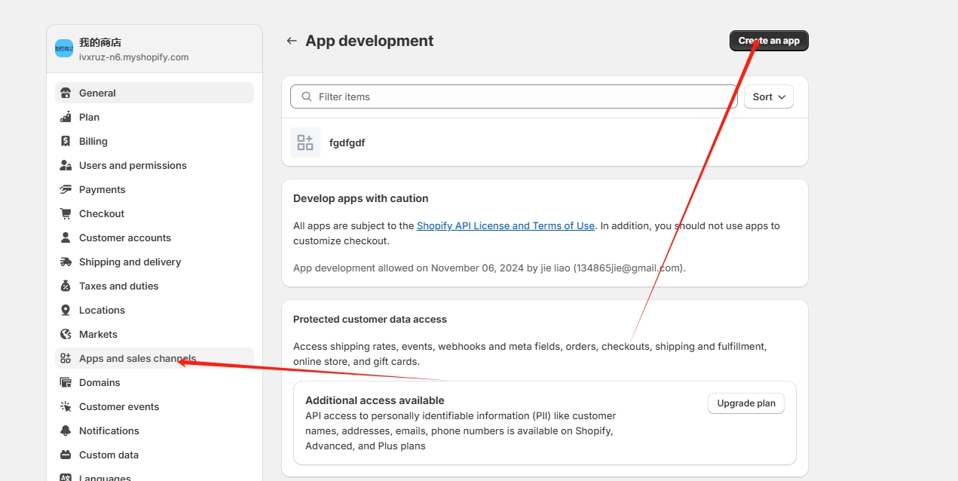Click the ivxruz-n6.myshopify.com domain text
Screen dimensions: 958x481
click(134, 57)
